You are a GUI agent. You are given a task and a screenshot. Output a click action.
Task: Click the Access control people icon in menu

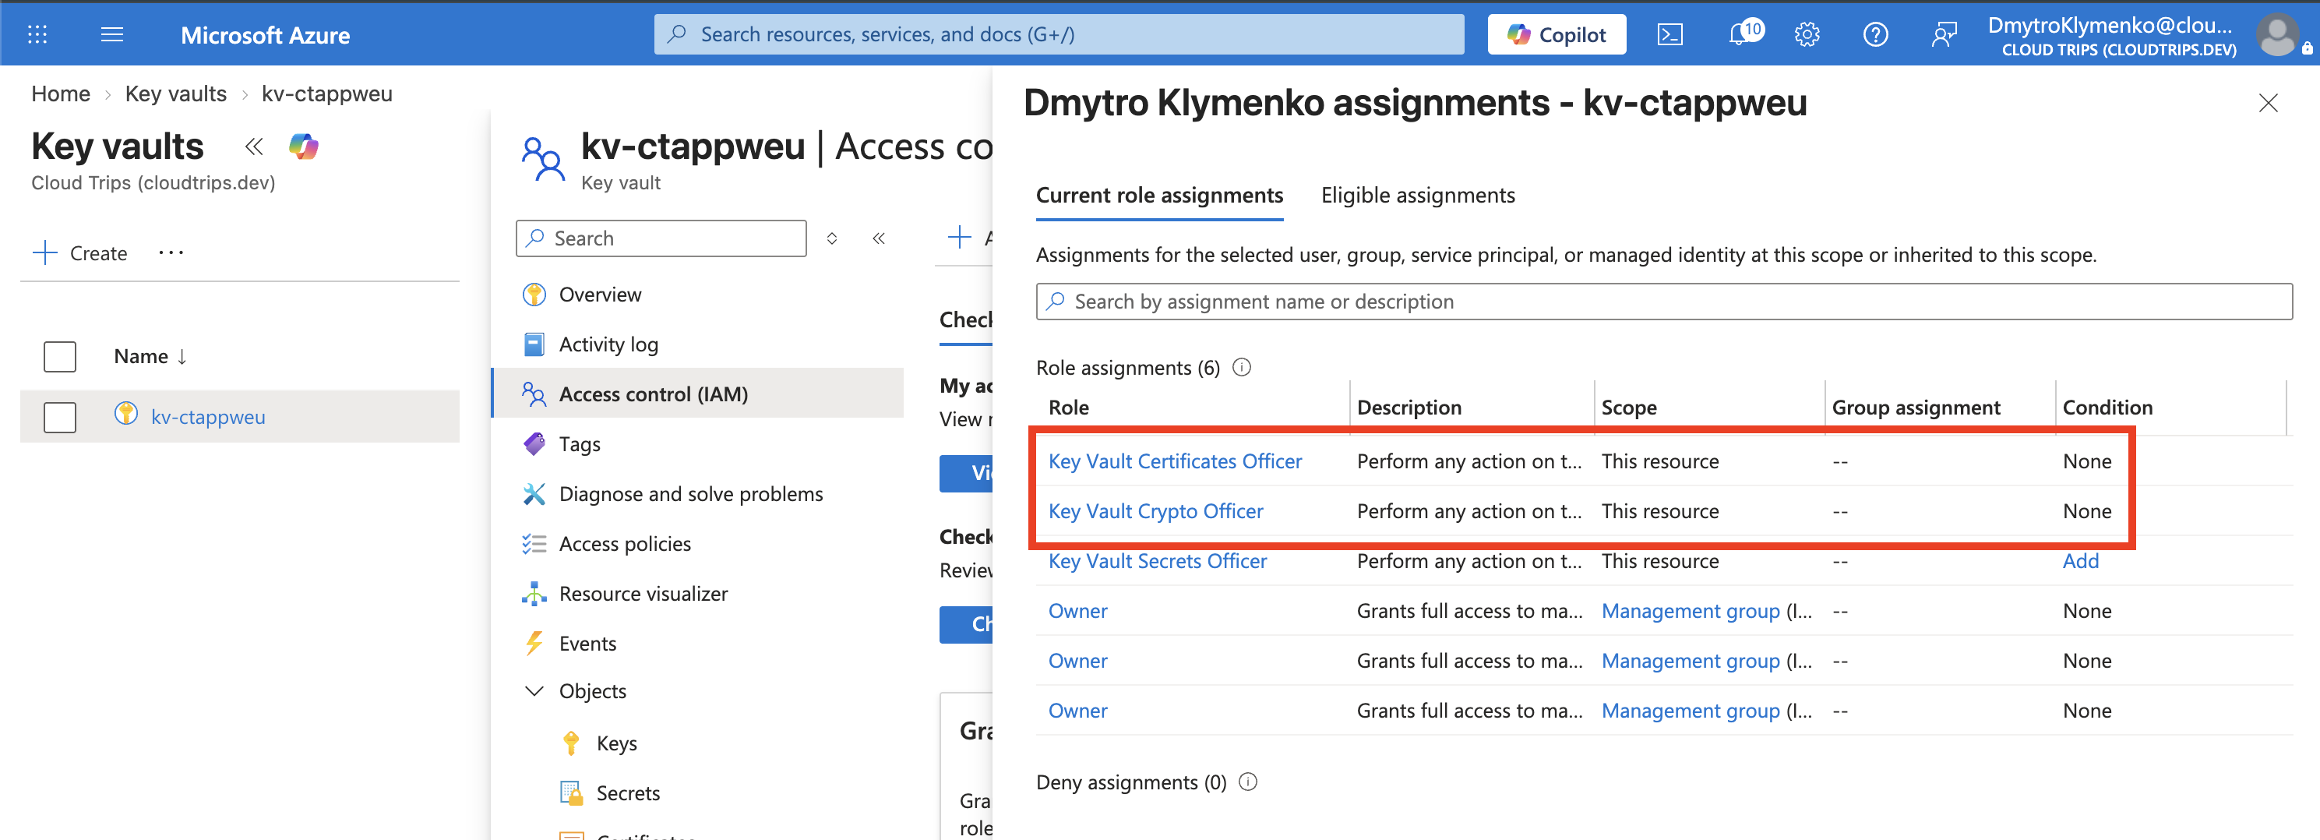point(534,394)
